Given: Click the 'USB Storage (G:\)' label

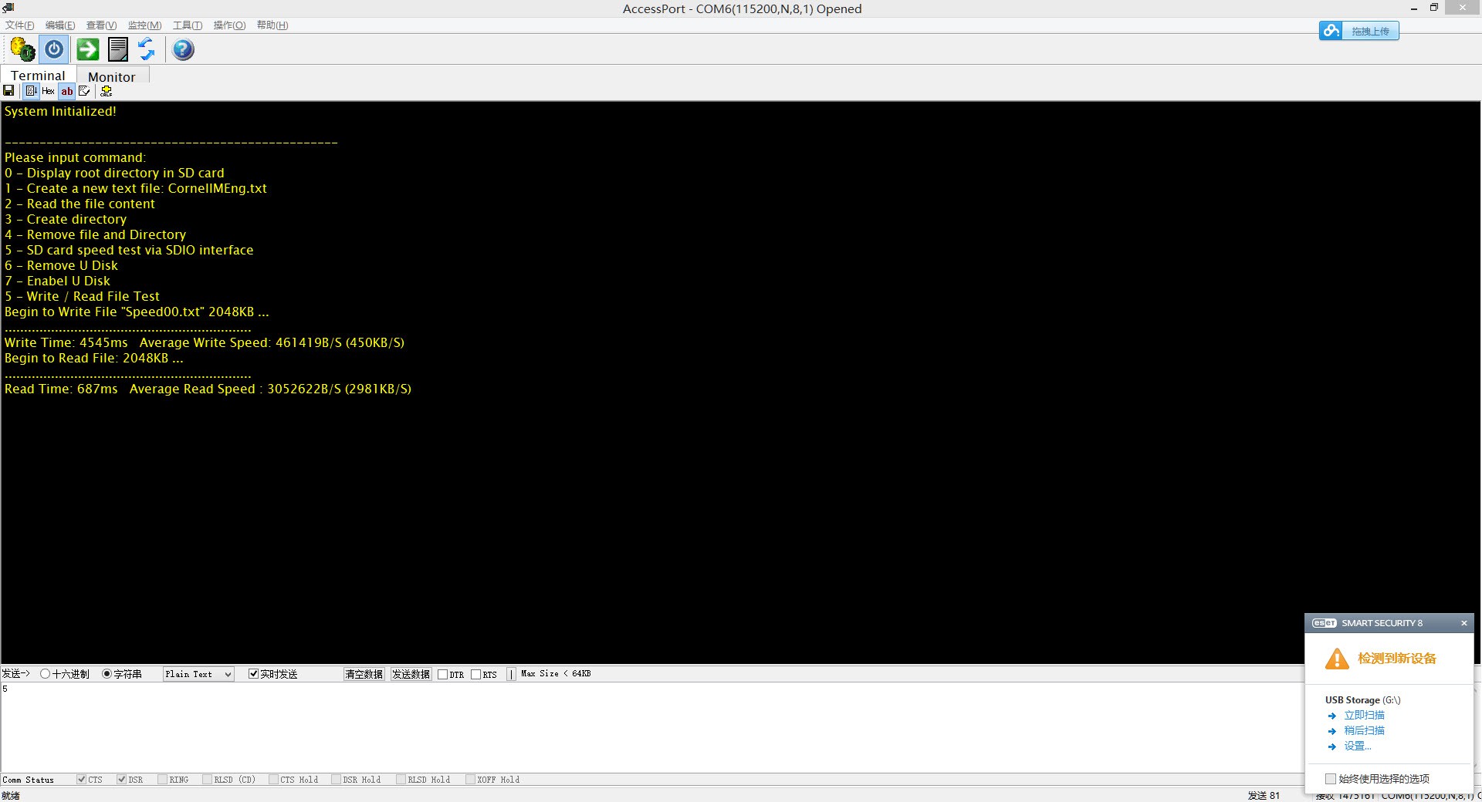Looking at the screenshot, I should [1362, 700].
